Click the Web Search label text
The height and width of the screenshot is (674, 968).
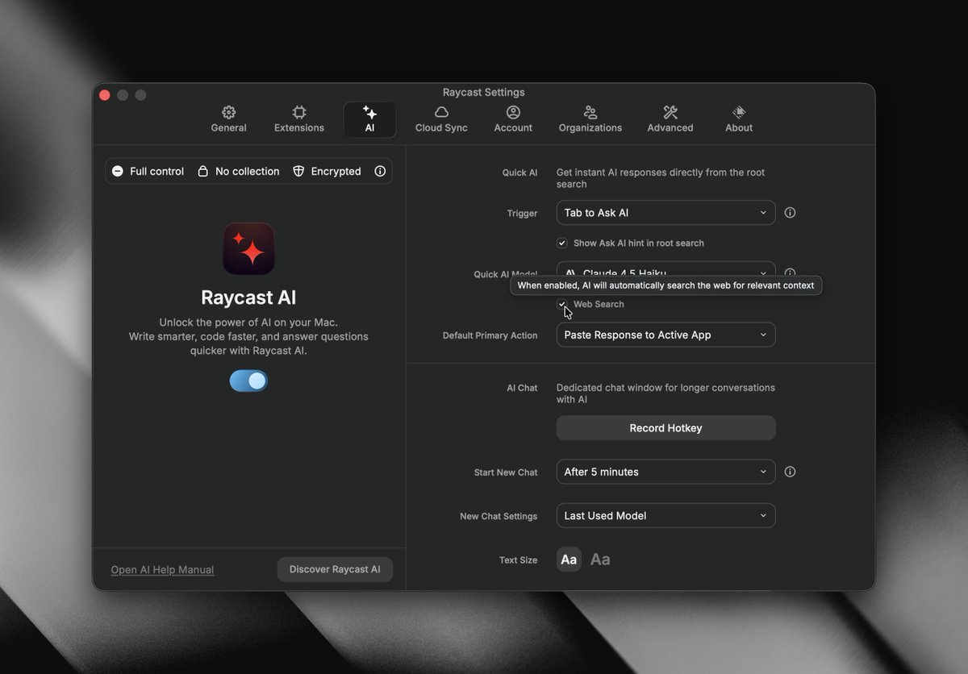point(599,304)
